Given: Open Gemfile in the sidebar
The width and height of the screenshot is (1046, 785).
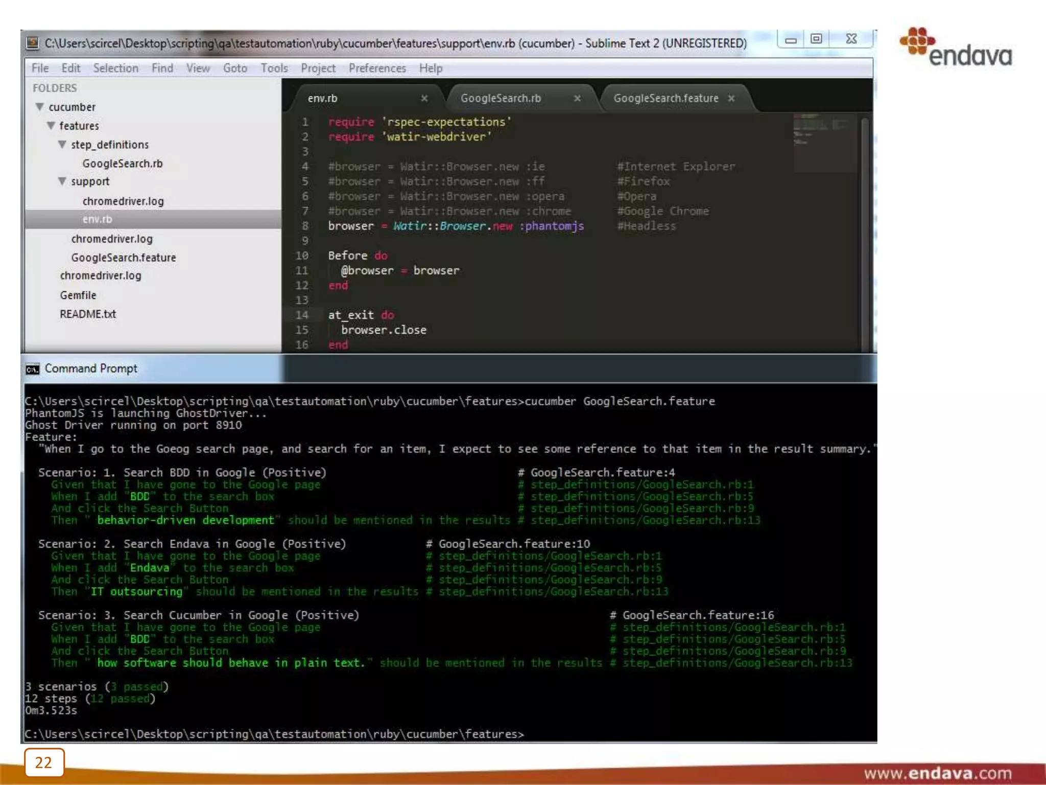Looking at the screenshot, I should [x=78, y=295].
